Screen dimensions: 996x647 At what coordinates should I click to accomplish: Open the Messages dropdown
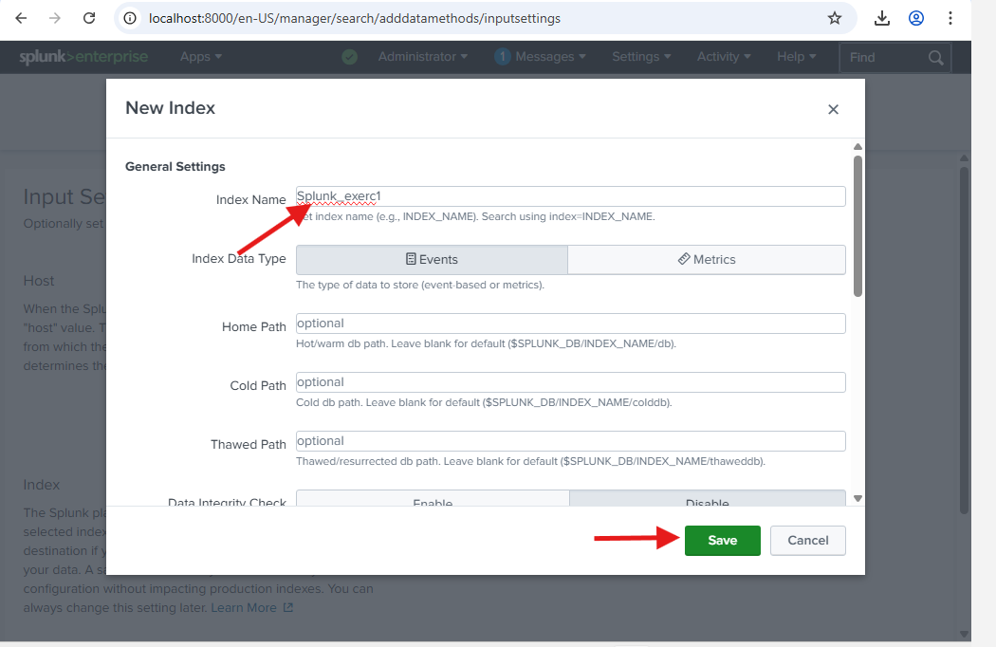coord(550,57)
